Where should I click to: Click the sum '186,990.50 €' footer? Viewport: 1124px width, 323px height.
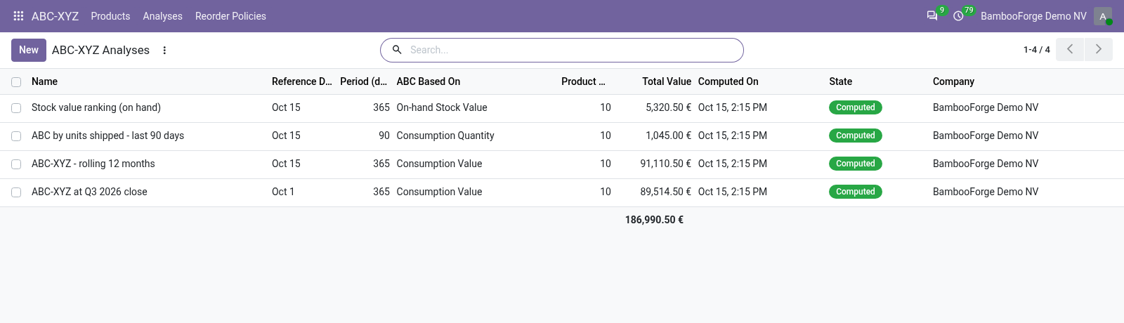654,220
